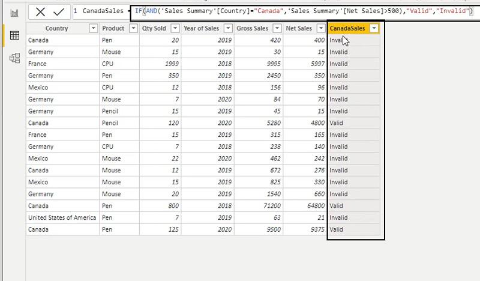Open the Report view icon
Viewport: 480px width, 281px height.
coord(14,13)
